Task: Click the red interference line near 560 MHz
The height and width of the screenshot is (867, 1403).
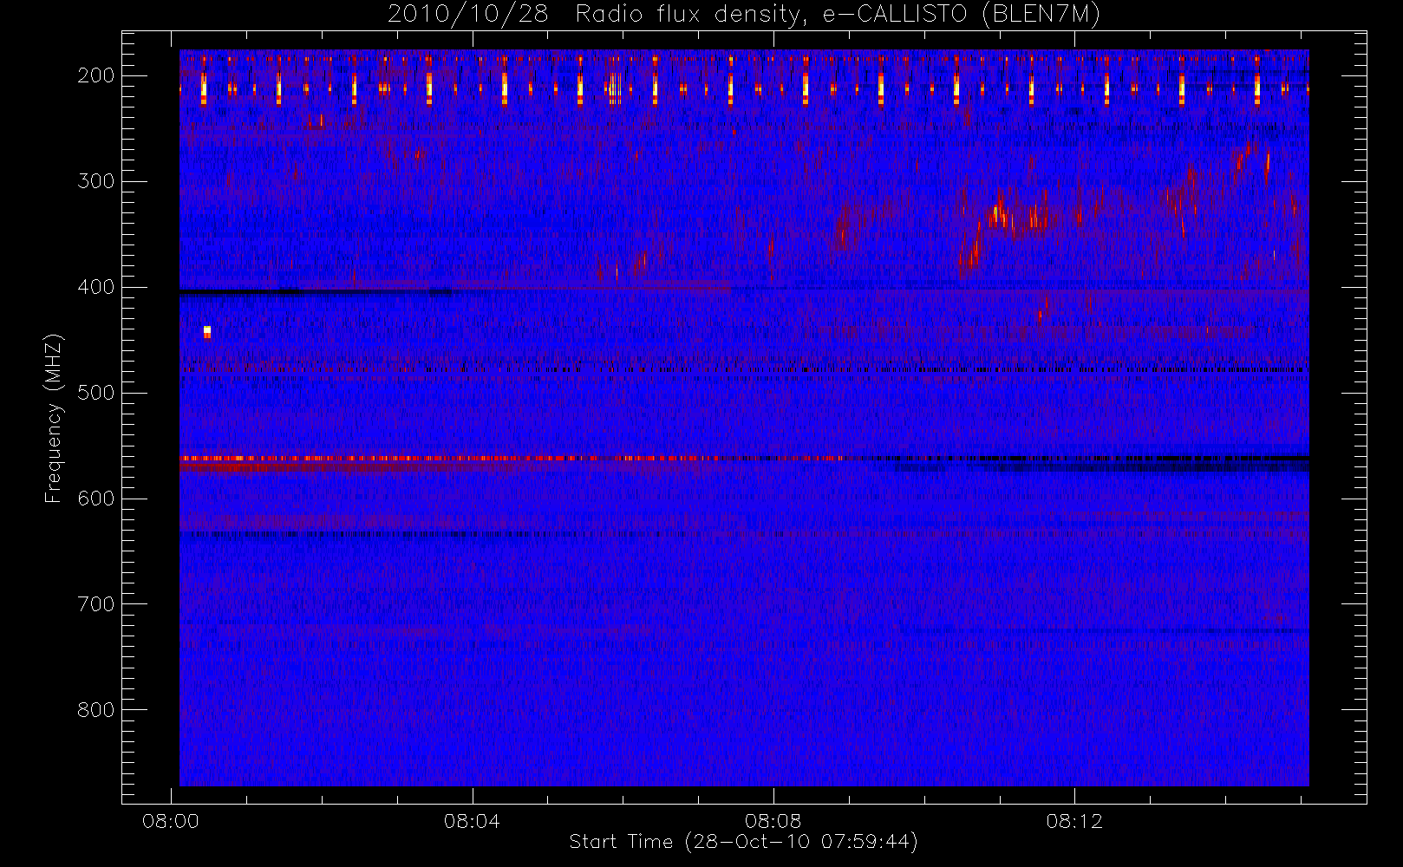Action: tap(512, 458)
